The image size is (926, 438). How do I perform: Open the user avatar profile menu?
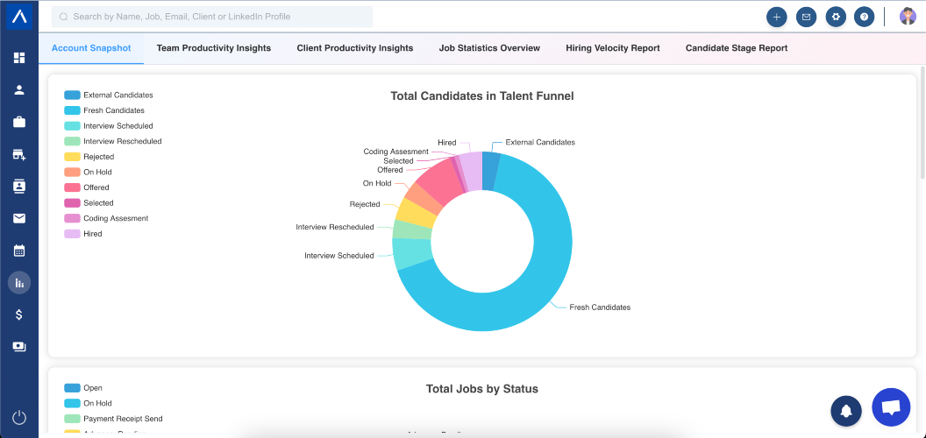click(908, 17)
